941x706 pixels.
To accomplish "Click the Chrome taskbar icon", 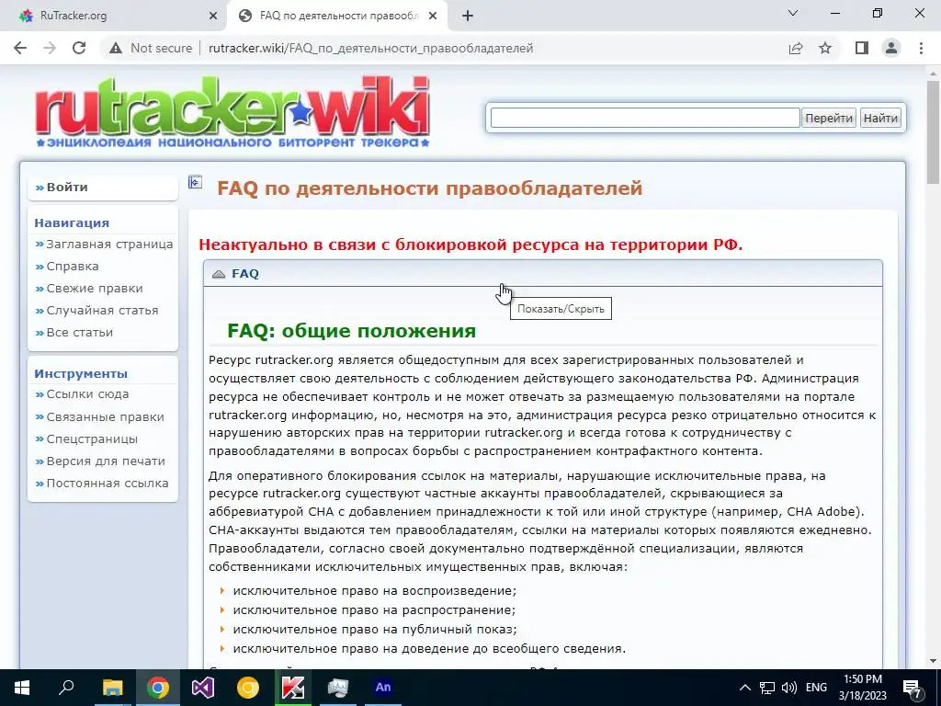I will coord(158,688).
